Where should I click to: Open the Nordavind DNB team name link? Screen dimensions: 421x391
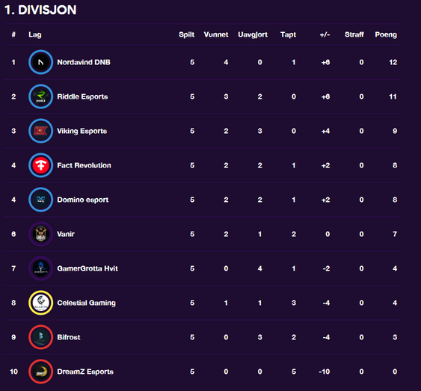[x=84, y=62]
